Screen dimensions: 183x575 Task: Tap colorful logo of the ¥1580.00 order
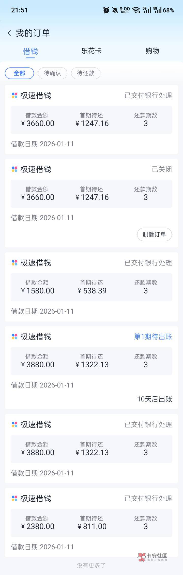click(14, 263)
